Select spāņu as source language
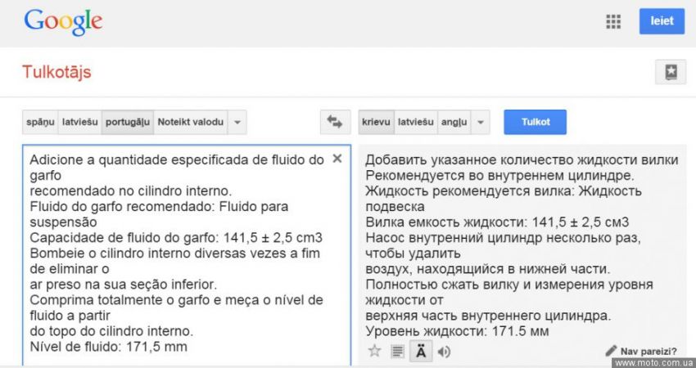Viewport: 696px width, 368px height. (40, 122)
